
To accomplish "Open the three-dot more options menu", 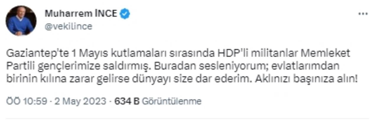I will (363, 14).
